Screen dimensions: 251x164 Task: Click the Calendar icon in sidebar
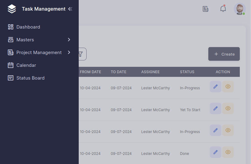click(11, 65)
